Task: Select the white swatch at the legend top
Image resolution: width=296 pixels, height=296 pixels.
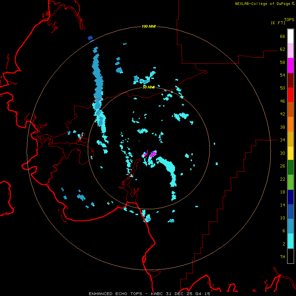Action: pyautogui.click(x=290, y=36)
